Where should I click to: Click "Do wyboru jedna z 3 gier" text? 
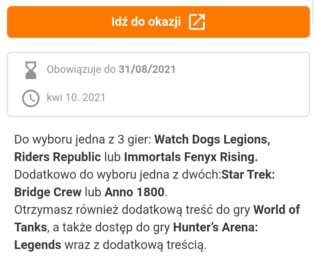pos(83,140)
